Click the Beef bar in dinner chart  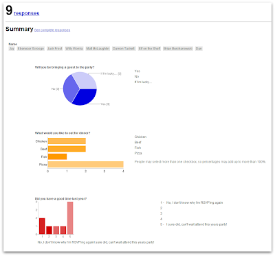pos(67,149)
